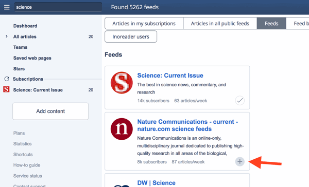309x187 pixels.
Task: Open the Statistics link
Action: pyautogui.click(x=23, y=144)
